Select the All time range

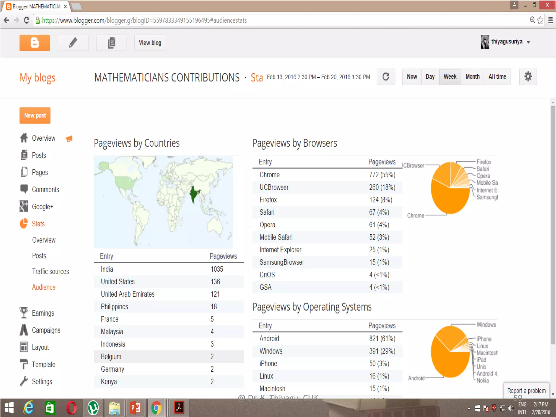pos(497,77)
